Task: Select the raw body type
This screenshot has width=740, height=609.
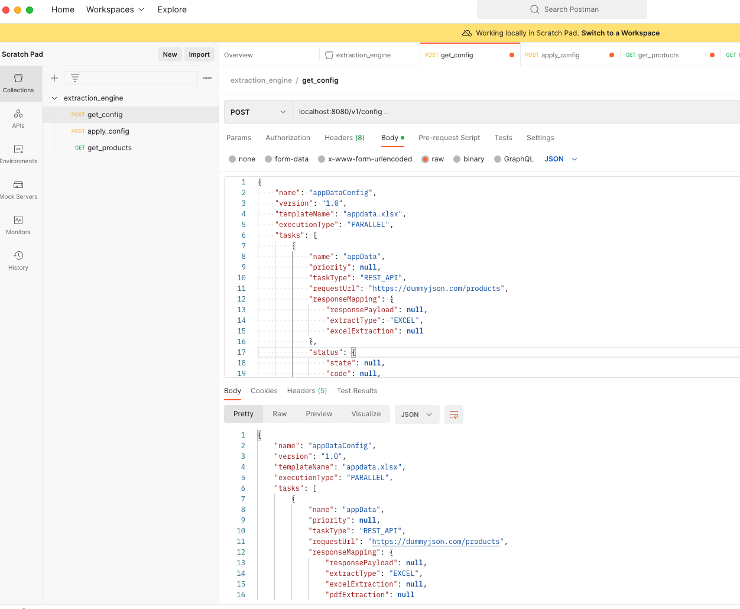Action: 425,159
